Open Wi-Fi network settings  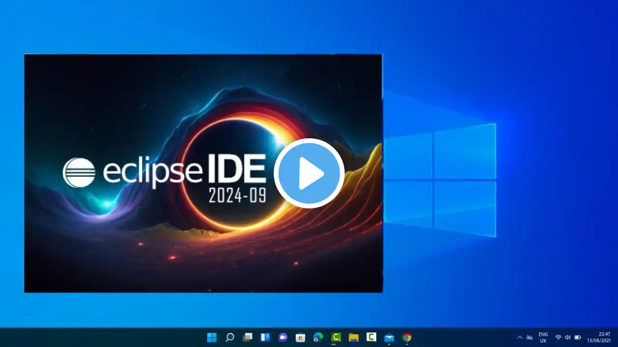pyautogui.click(x=558, y=337)
